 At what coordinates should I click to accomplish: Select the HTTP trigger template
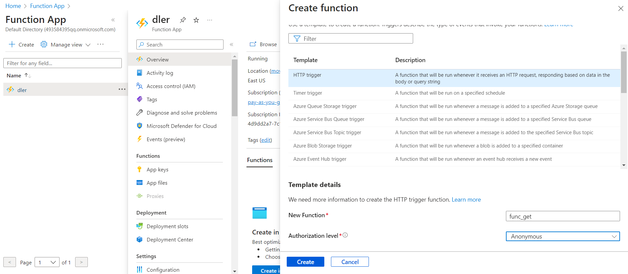(454, 78)
